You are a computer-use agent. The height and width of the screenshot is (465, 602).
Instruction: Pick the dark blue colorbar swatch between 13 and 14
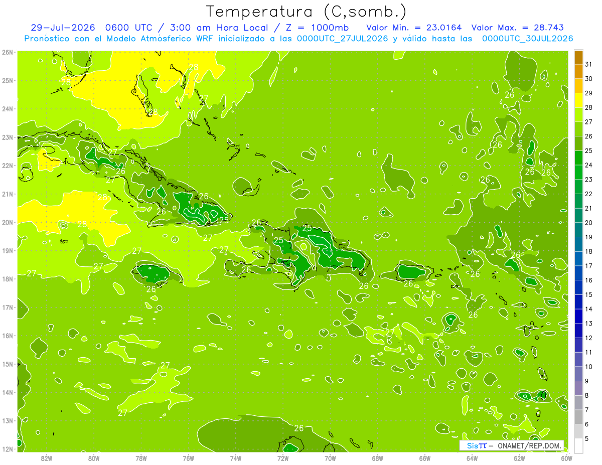[x=578, y=316]
